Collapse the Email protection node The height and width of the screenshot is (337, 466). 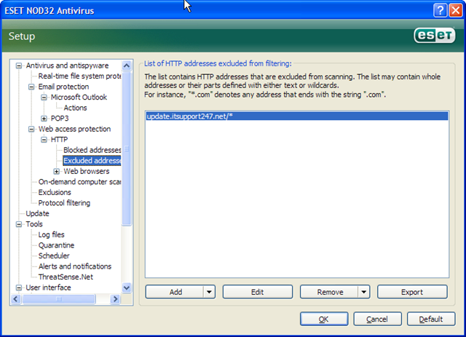click(31, 87)
